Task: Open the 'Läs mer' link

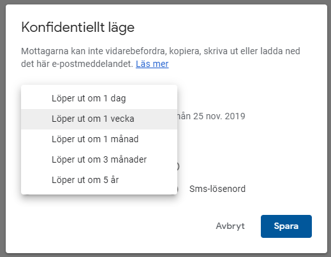Action: tap(152, 64)
